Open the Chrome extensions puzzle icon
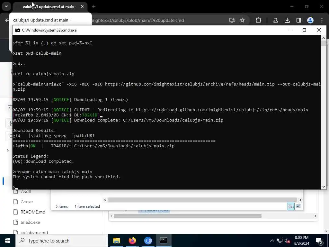The height and width of the screenshot is (247, 329). point(259,20)
